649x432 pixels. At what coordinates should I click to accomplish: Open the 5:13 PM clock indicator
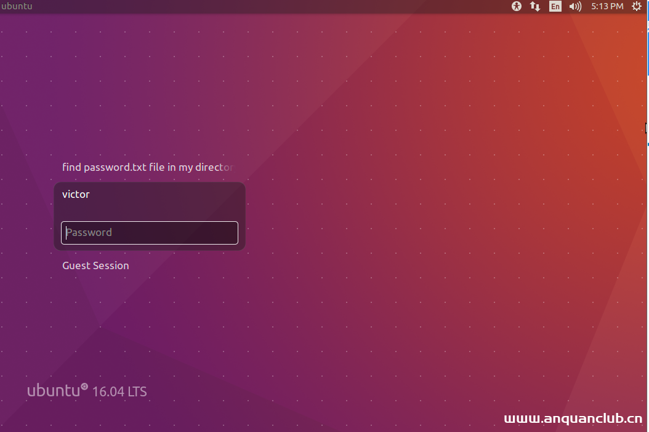point(607,6)
